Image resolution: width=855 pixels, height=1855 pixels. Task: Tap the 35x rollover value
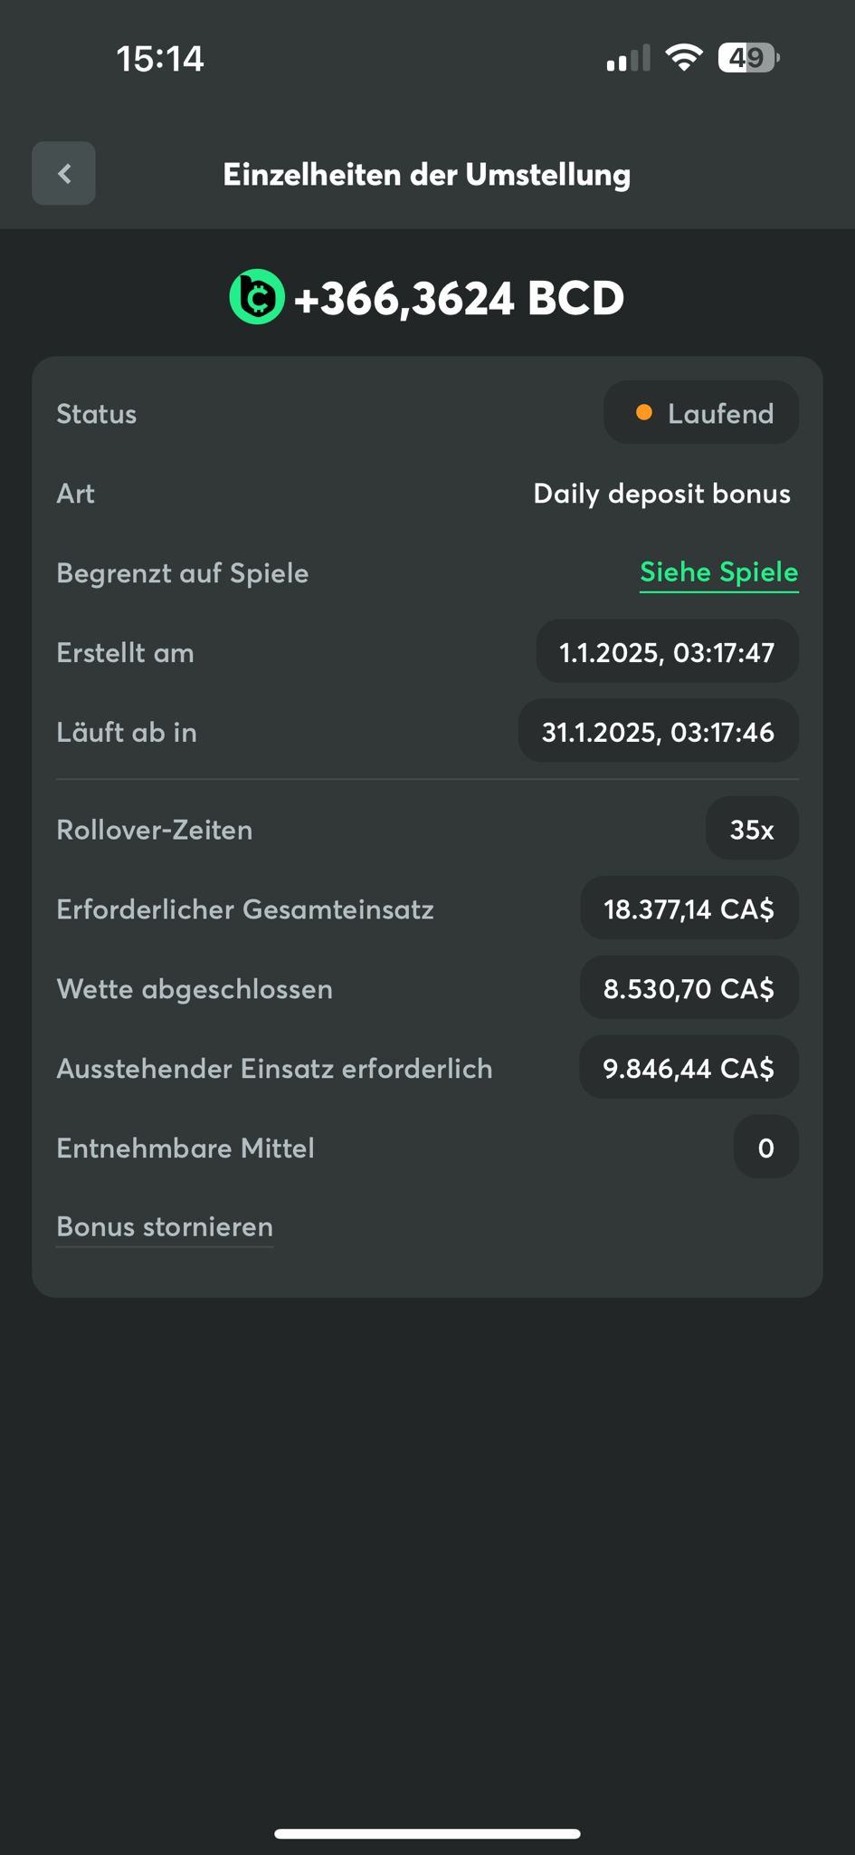pyautogui.click(x=752, y=829)
